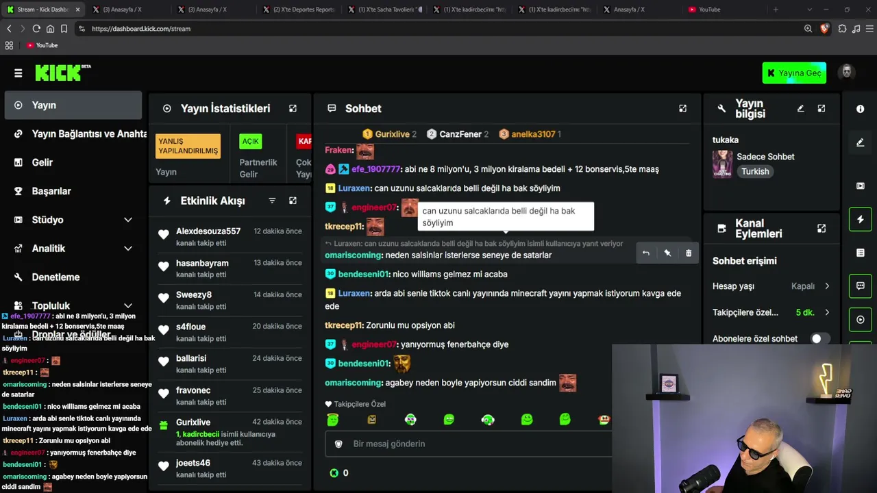877x493 pixels.
Task: Switch to X'te Deportes Reports tab
Action: (x=301, y=10)
